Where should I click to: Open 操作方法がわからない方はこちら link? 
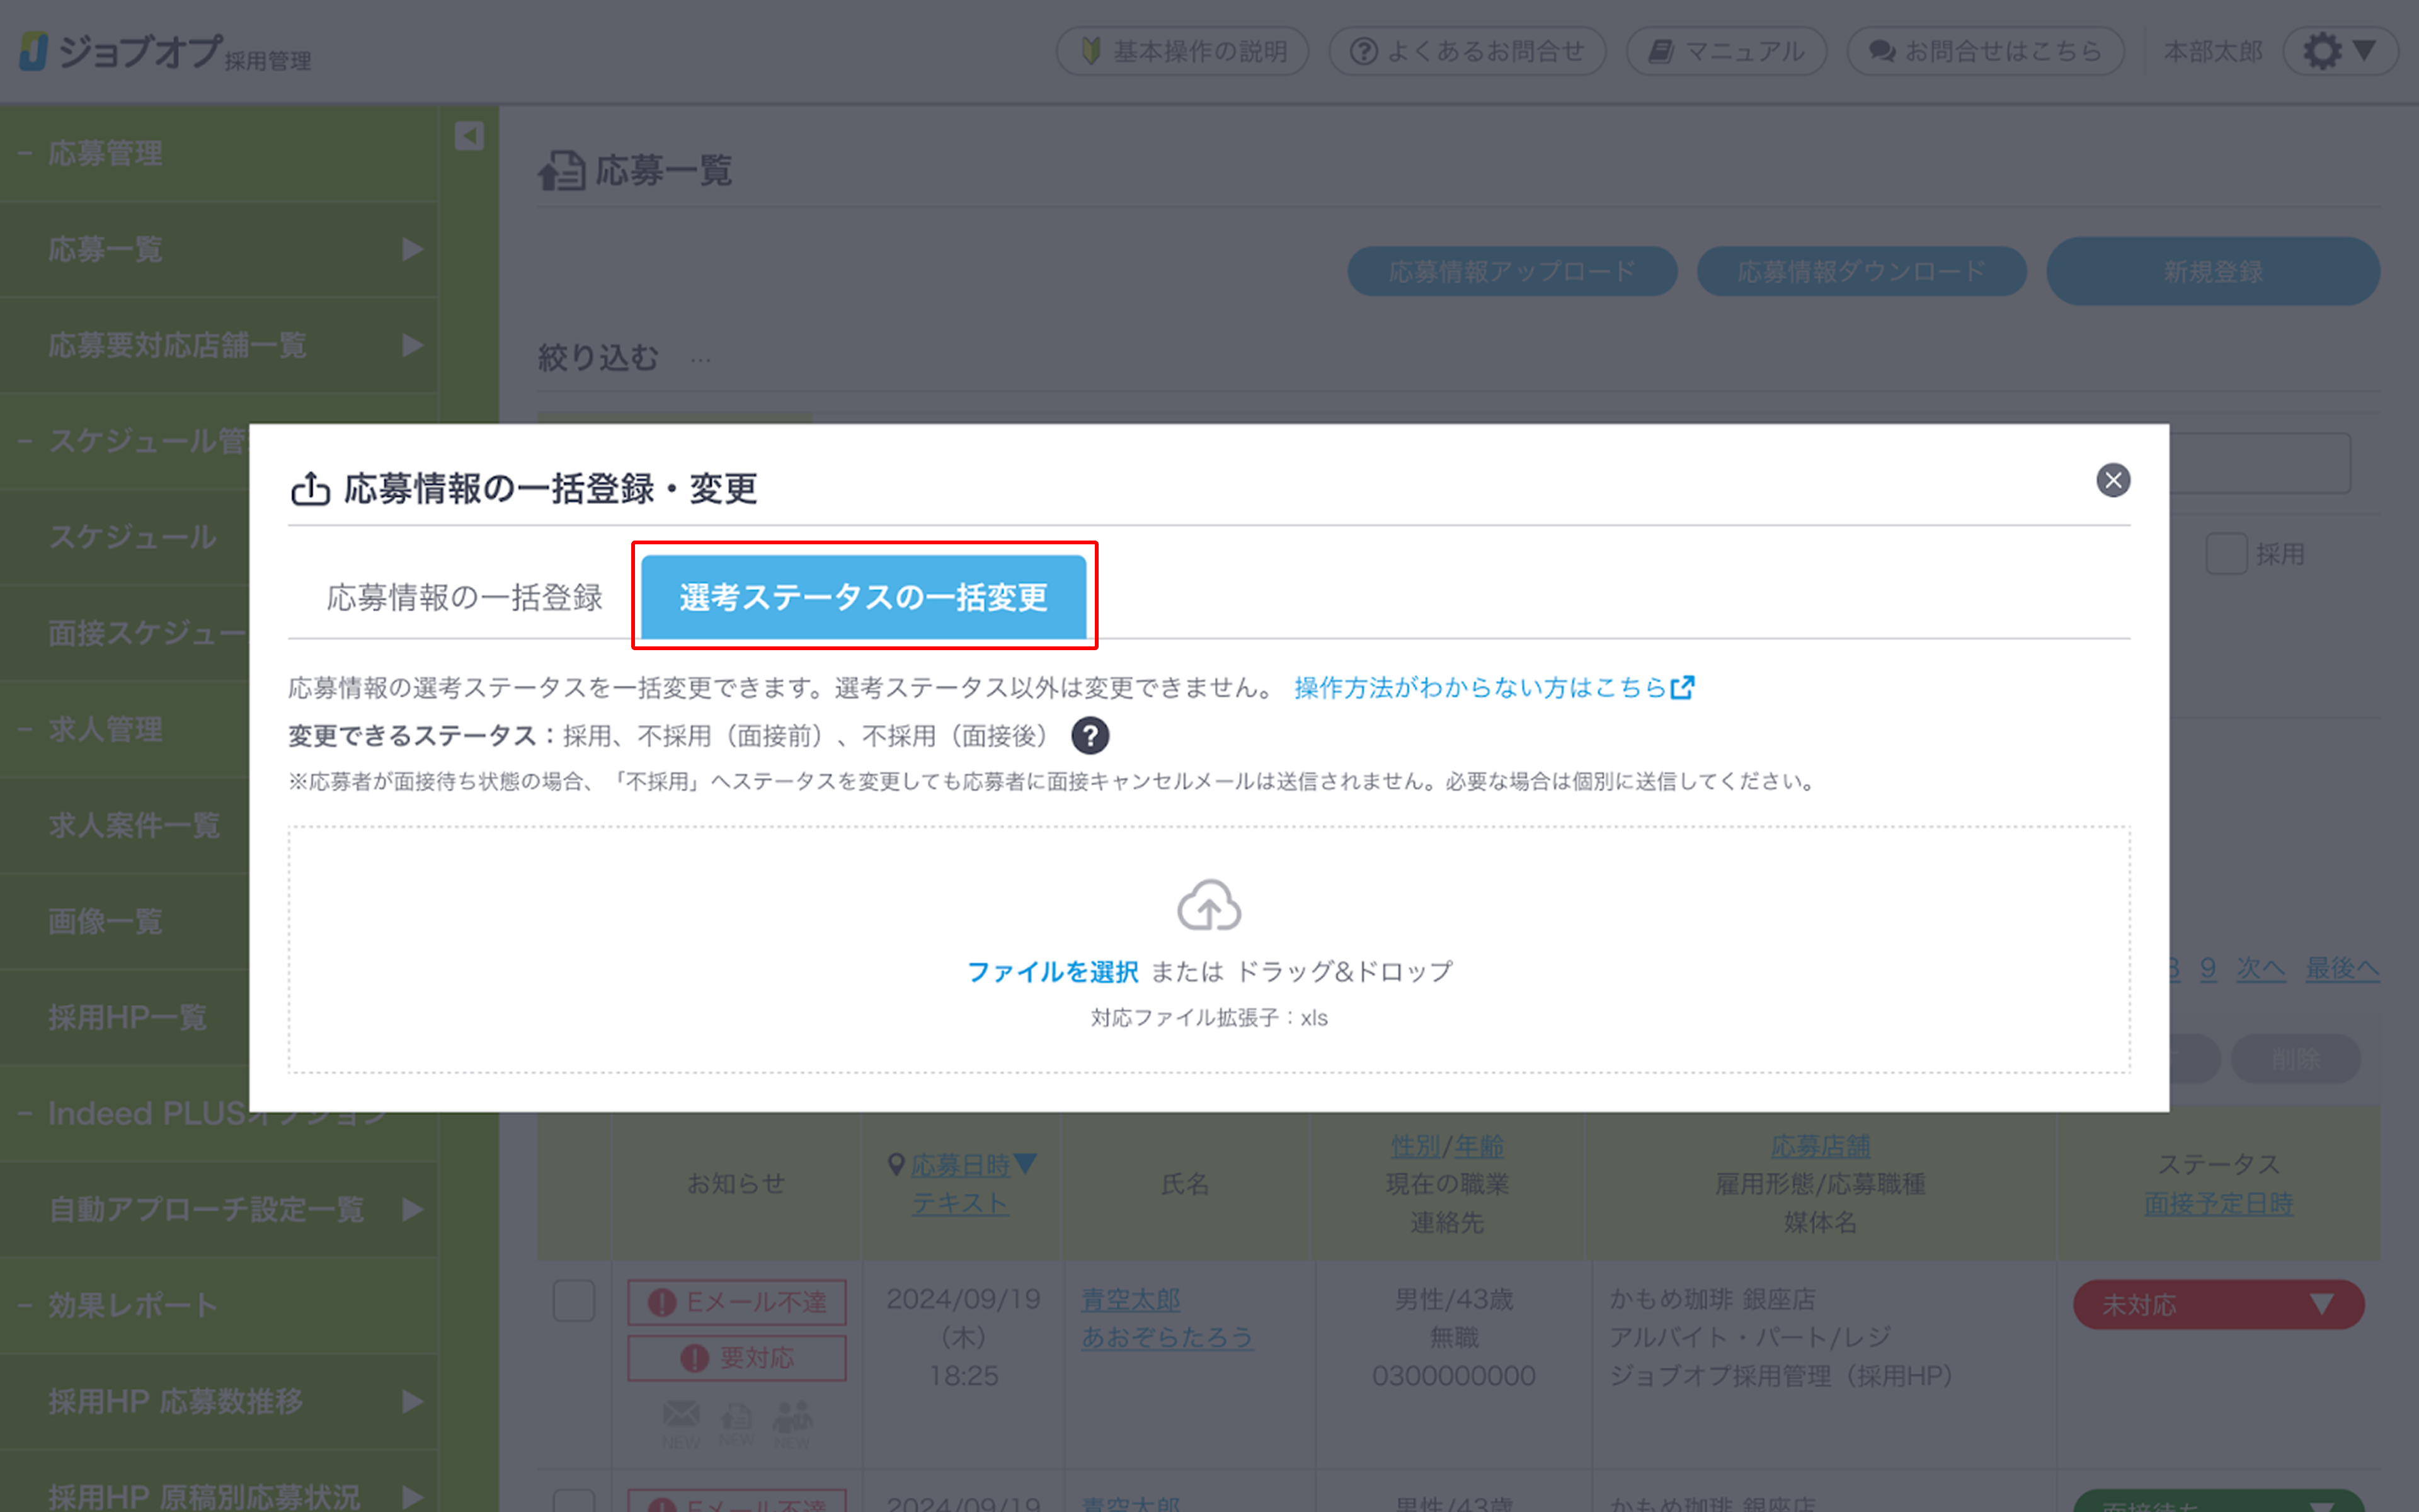(x=1479, y=688)
